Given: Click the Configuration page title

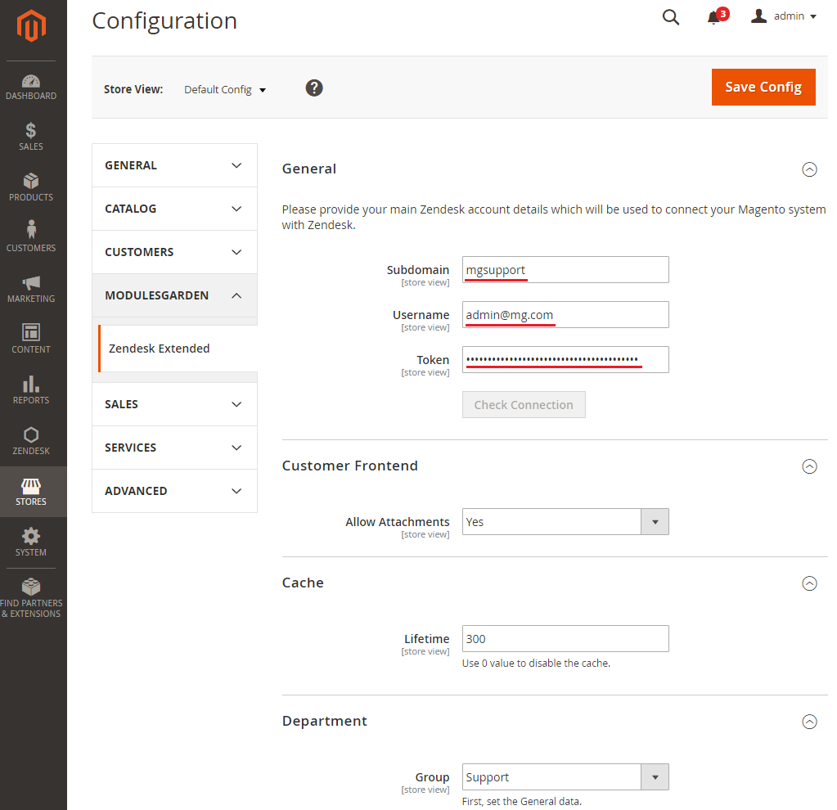Looking at the screenshot, I should pos(164,21).
